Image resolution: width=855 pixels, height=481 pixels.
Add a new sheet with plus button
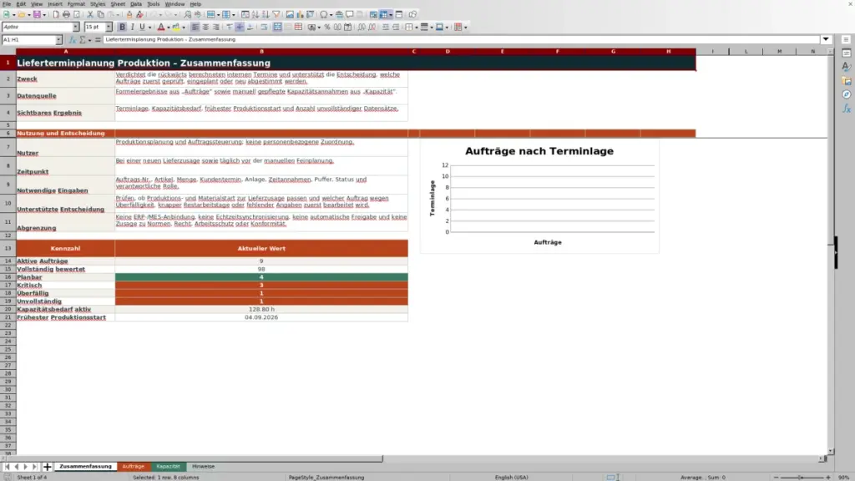(47, 467)
